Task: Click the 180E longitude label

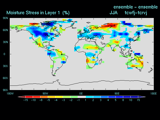Action: [153, 93]
